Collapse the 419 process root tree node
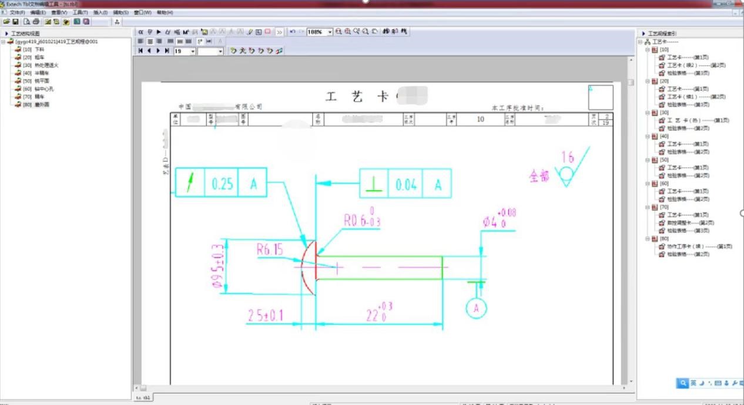The height and width of the screenshot is (405, 744). (4, 42)
